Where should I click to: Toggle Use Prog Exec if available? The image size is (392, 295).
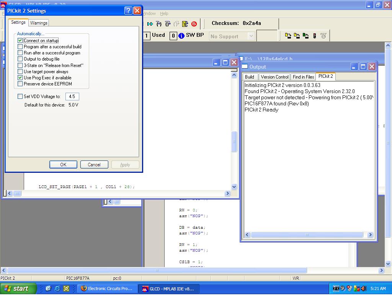20,78
